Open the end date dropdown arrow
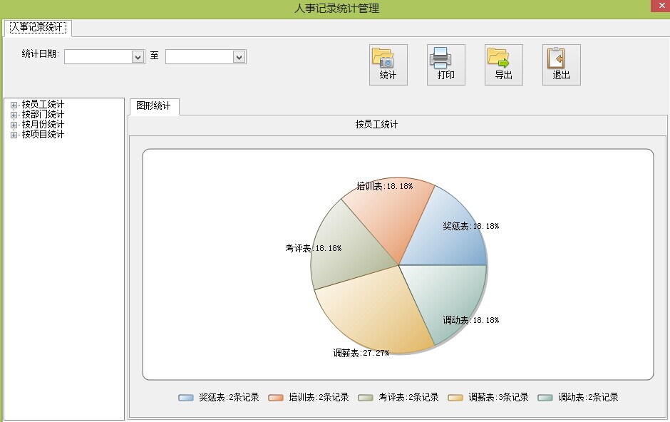The image size is (670, 422). click(x=239, y=57)
